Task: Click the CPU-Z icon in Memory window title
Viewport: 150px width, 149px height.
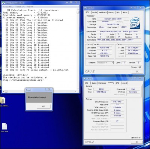Action: tap(85, 78)
